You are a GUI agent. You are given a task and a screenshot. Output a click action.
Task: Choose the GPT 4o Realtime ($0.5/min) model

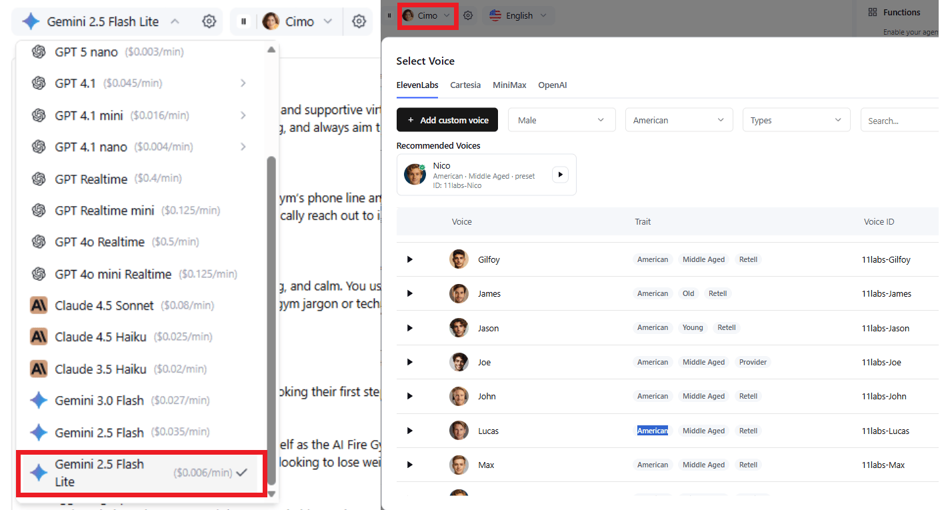point(141,242)
